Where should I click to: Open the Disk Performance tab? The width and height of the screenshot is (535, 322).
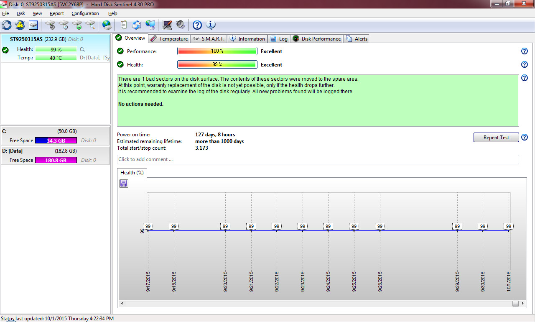(x=317, y=39)
